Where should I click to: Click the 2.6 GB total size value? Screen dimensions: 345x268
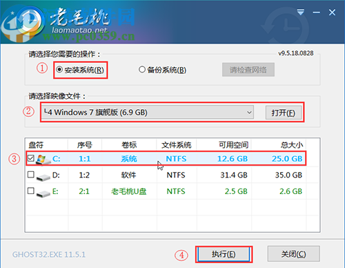(x=290, y=191)
